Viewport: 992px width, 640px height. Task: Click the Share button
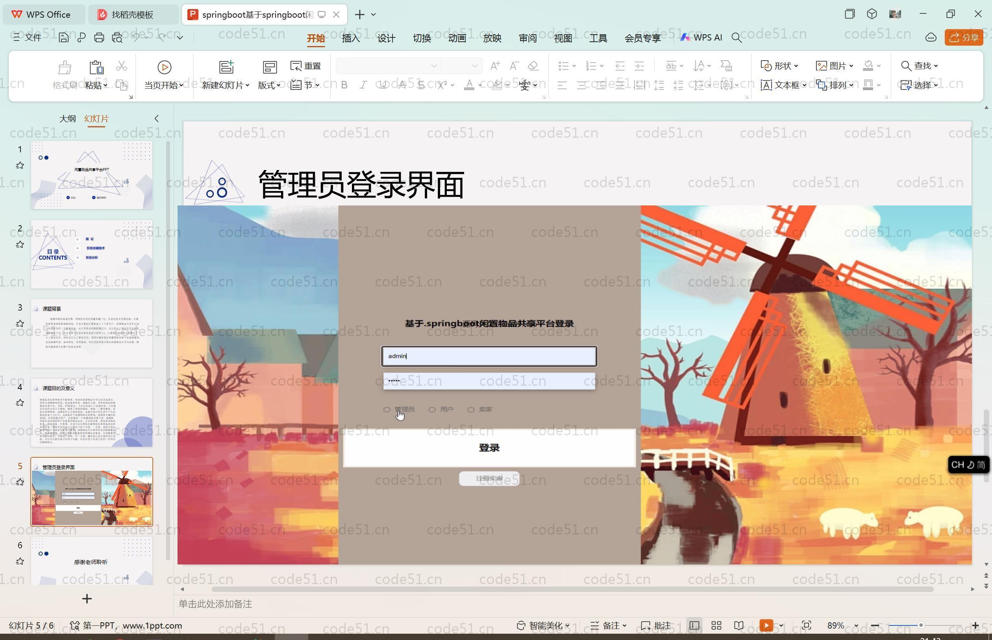(x=964, y=38)
